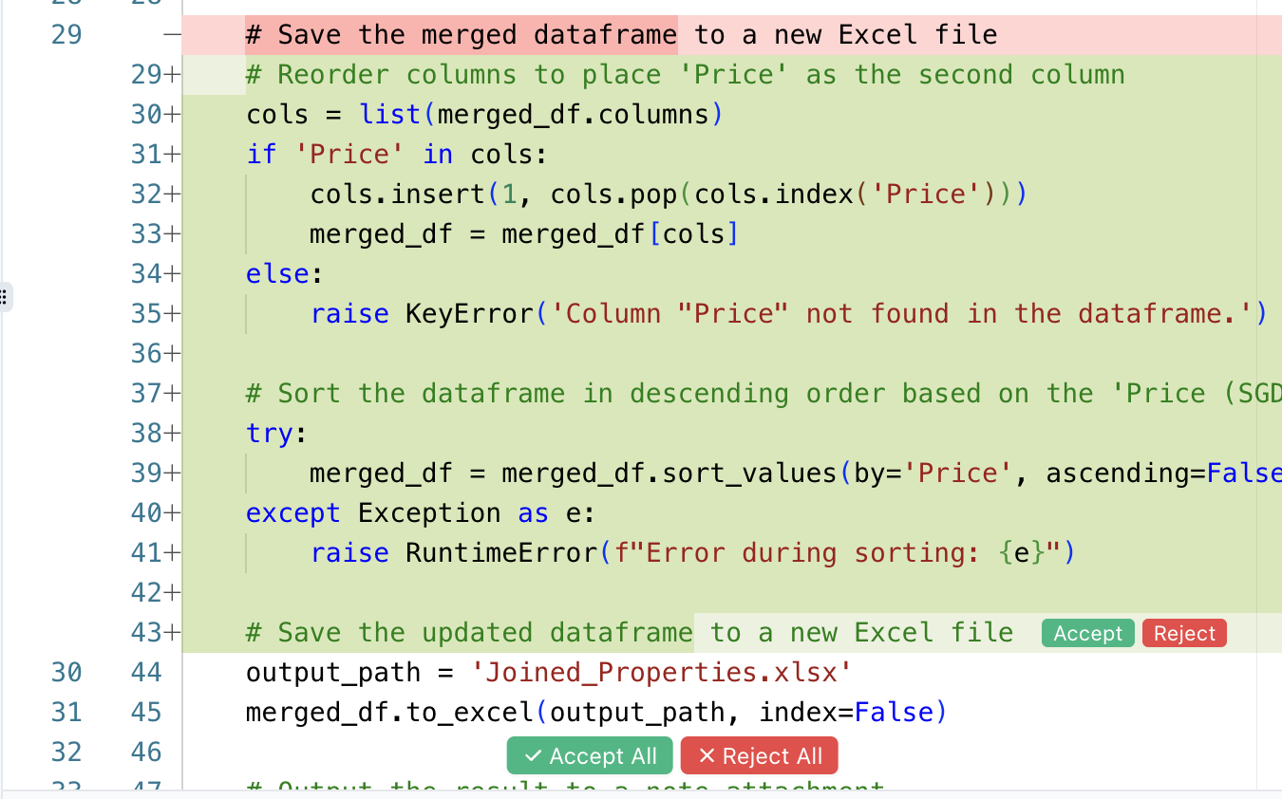Click the minus marker on removed line 29

pos(171,35)
